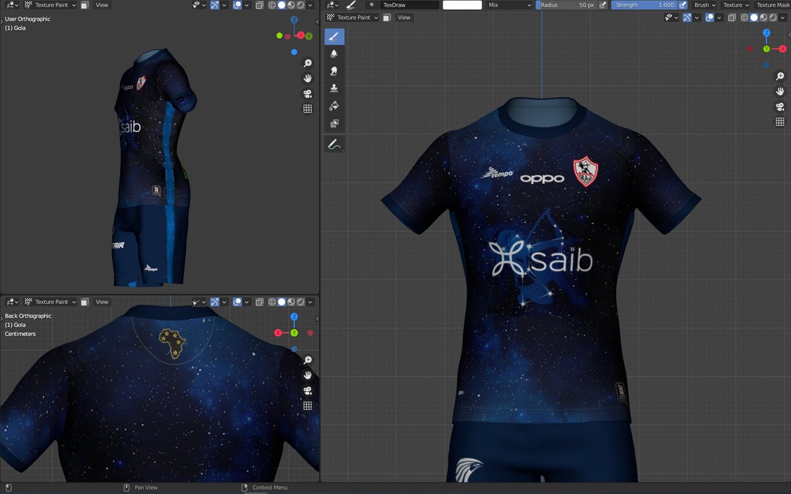Toggle show gizmo in User Orthographic header

pos(215,5)
